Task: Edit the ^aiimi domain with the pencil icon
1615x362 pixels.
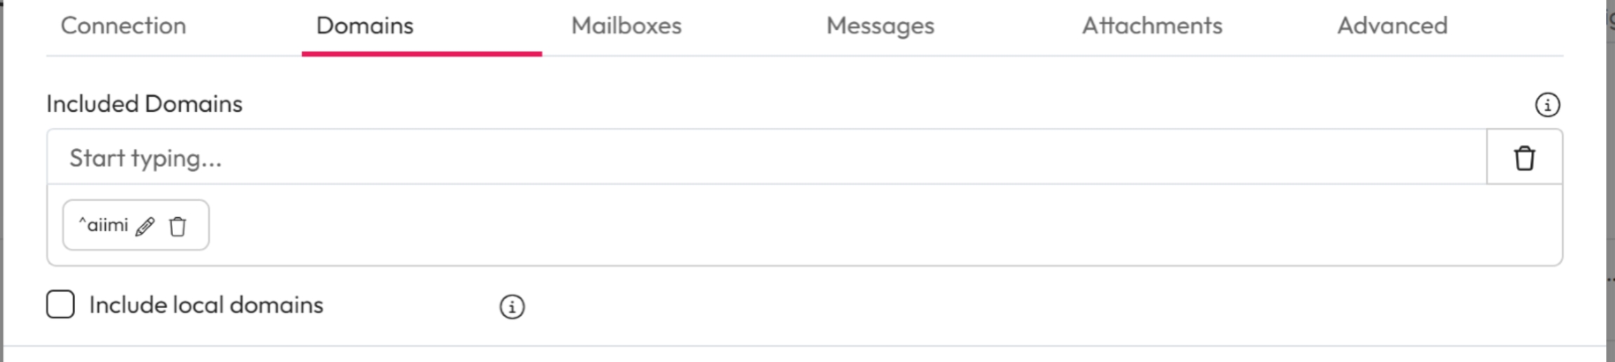Action: 145,226
